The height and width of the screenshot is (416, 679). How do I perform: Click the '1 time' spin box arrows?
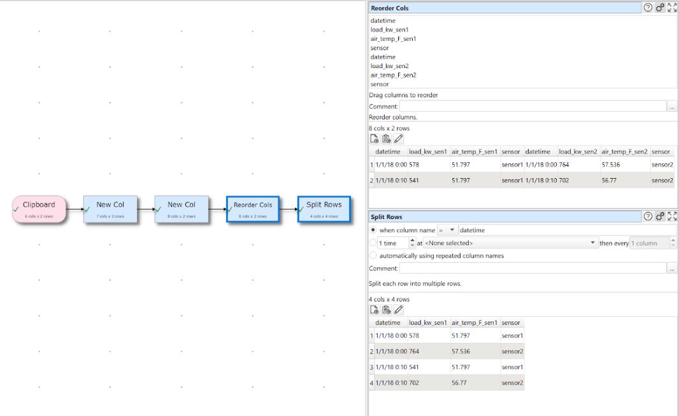(x=411, y=243)
